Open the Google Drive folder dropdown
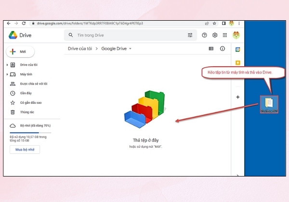This screenshot has height=202, width=289. [130, 49]
